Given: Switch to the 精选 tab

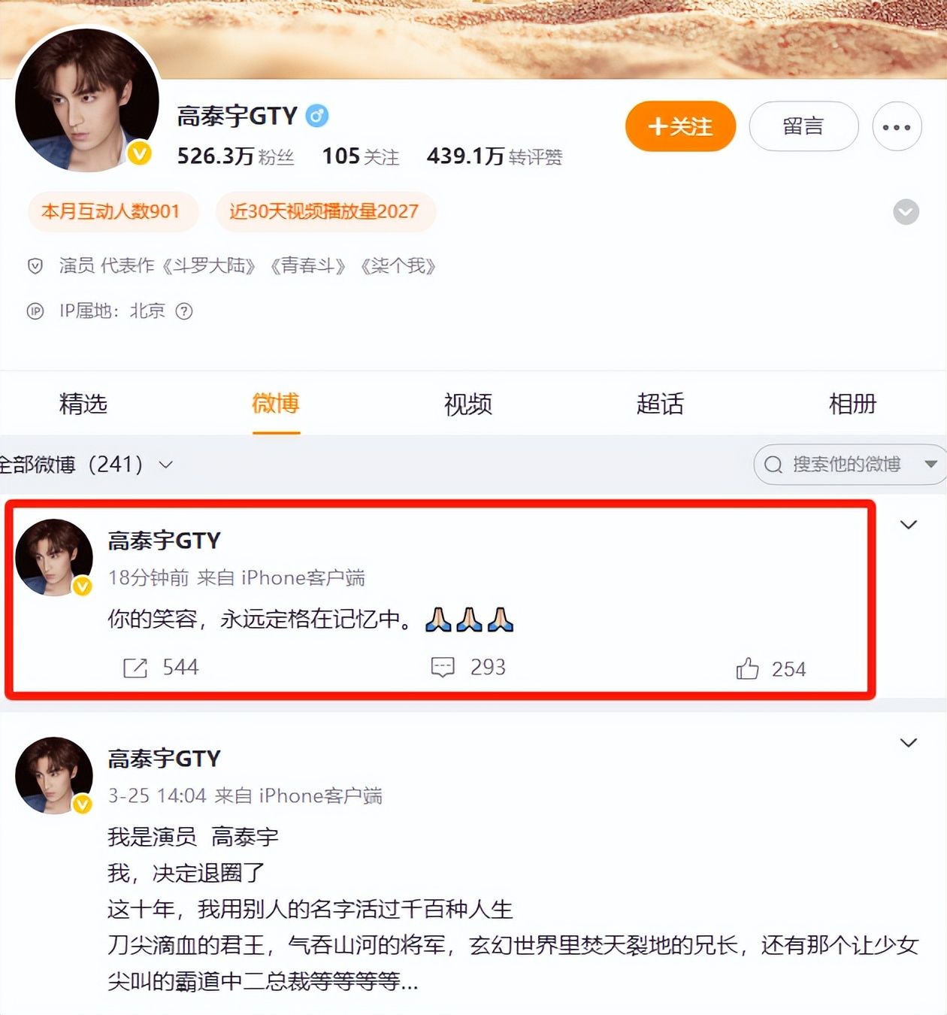Looking at the screenshot, I should (83, 404).
